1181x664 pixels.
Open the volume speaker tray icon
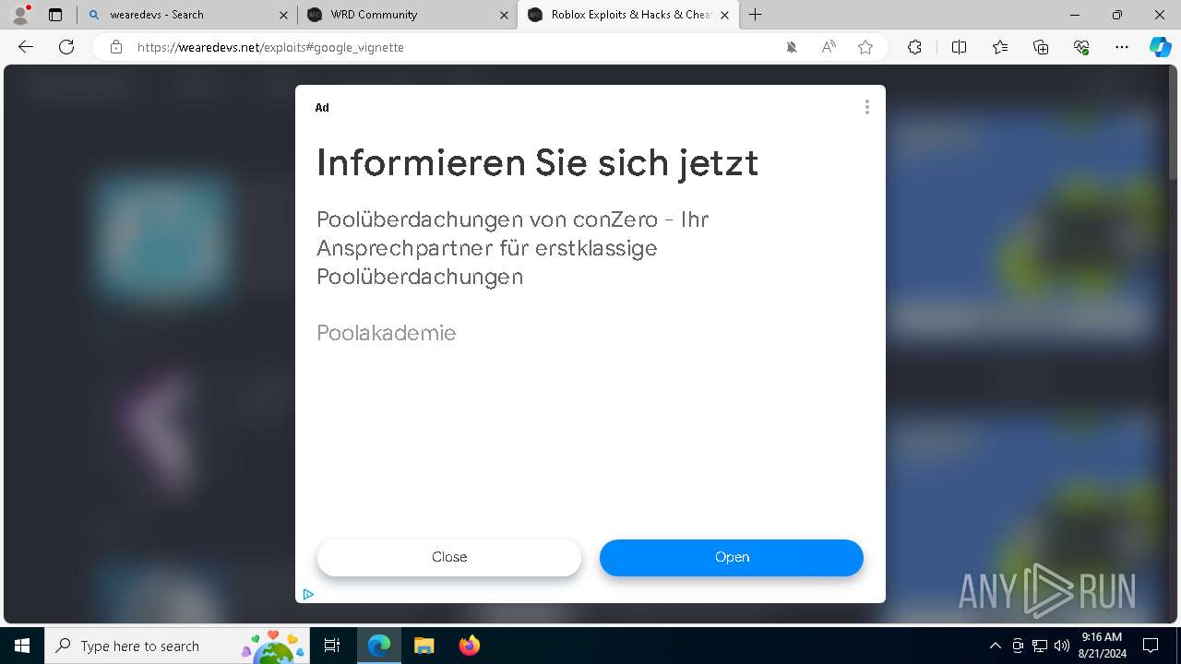tap(1062, 646)
